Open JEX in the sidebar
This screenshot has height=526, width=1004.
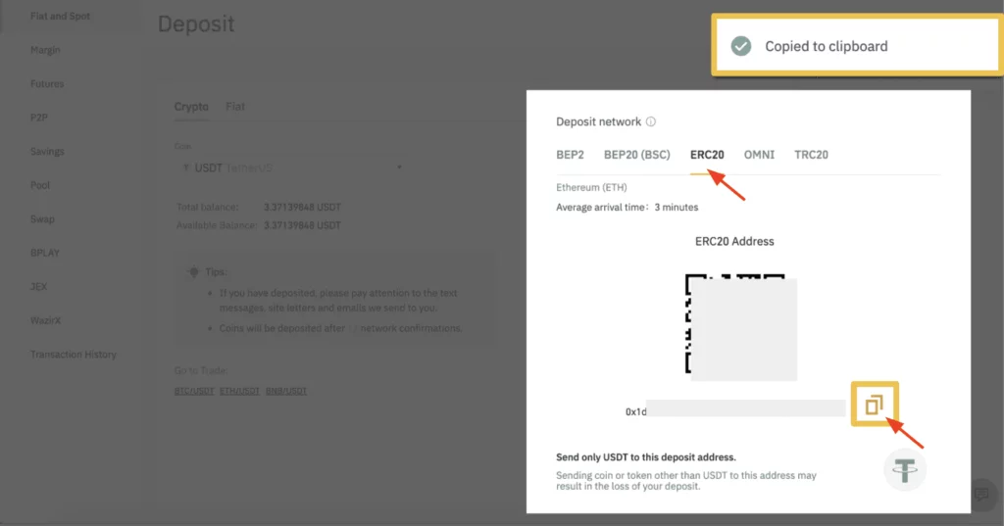38,287
